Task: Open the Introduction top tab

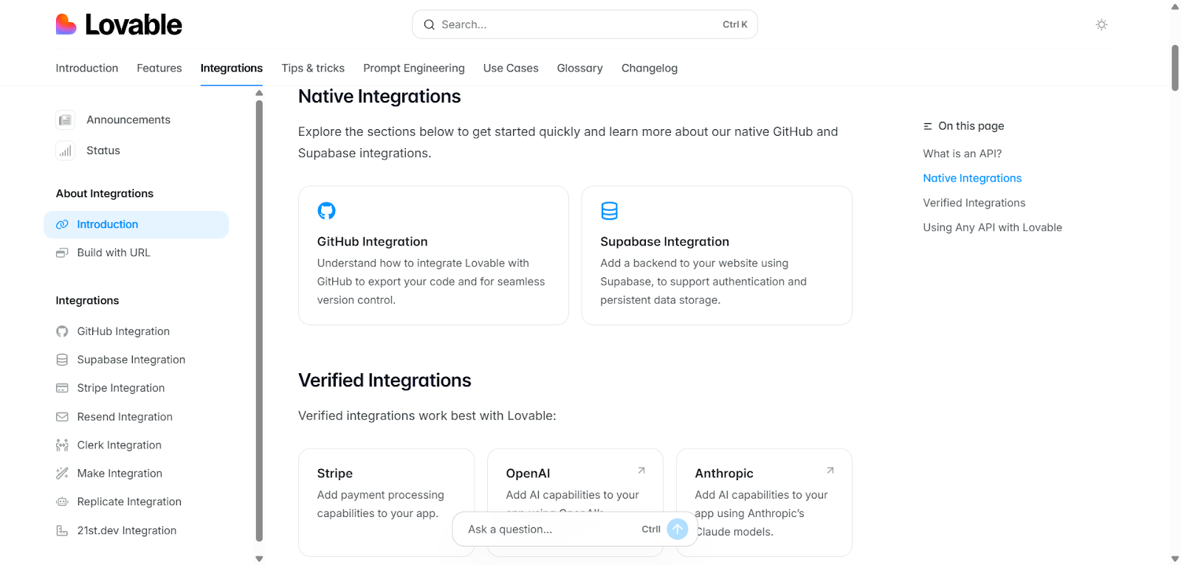Action: coord(87,68)
